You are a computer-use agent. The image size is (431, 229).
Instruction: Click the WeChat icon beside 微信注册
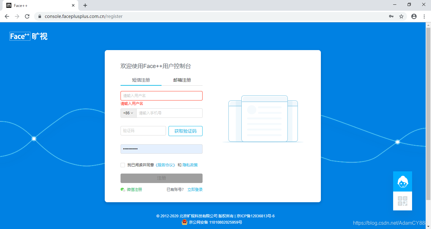123,190
